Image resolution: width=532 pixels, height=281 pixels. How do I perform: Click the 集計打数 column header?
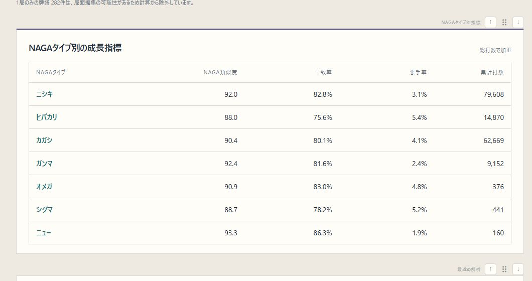492,72
